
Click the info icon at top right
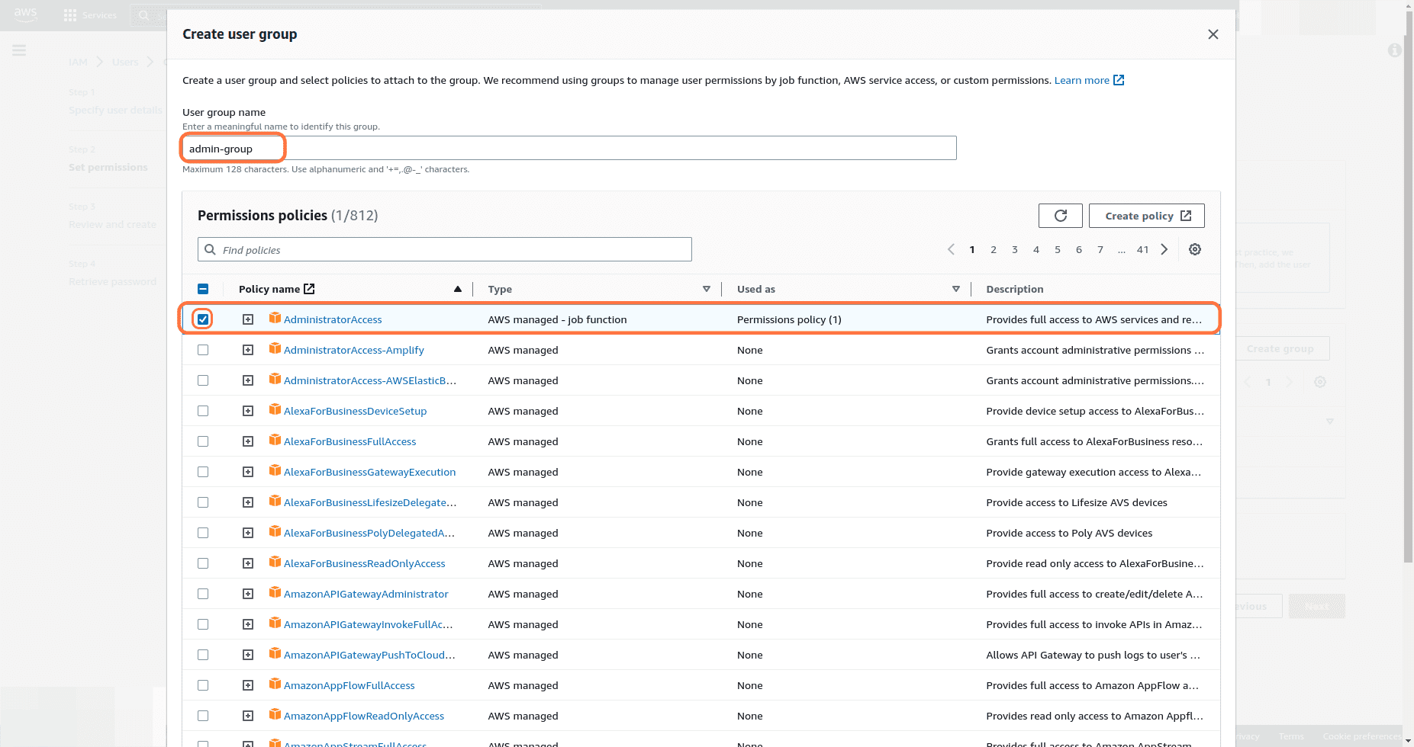(1394, 50)
